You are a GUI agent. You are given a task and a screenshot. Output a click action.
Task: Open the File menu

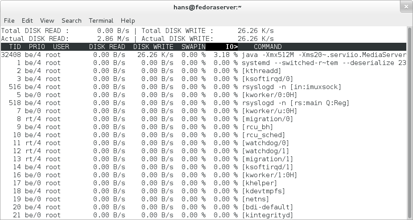click(x=9, y=20)
